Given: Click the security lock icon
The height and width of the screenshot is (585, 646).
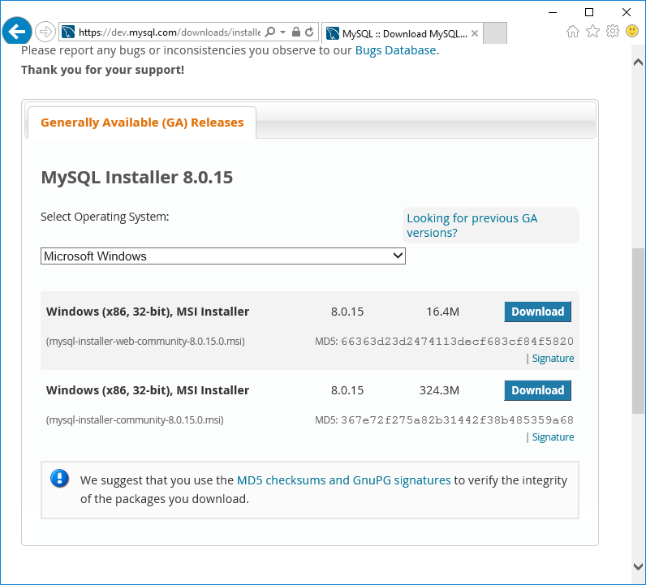Looking at the screenshot, I should (x=295, y=32).
